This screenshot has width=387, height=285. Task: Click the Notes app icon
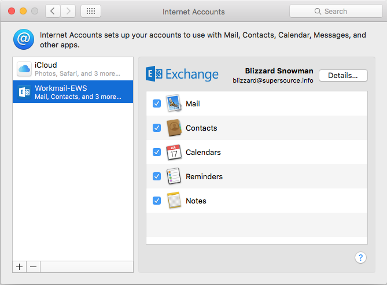coord(174,201)
